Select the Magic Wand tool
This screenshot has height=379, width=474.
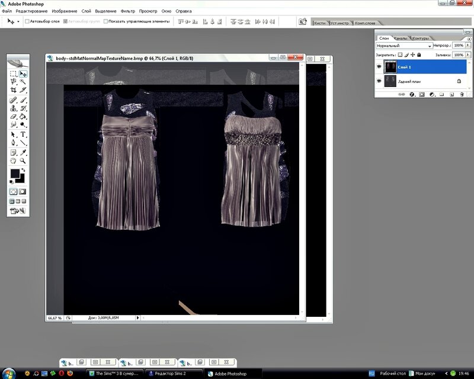[23, 82]
